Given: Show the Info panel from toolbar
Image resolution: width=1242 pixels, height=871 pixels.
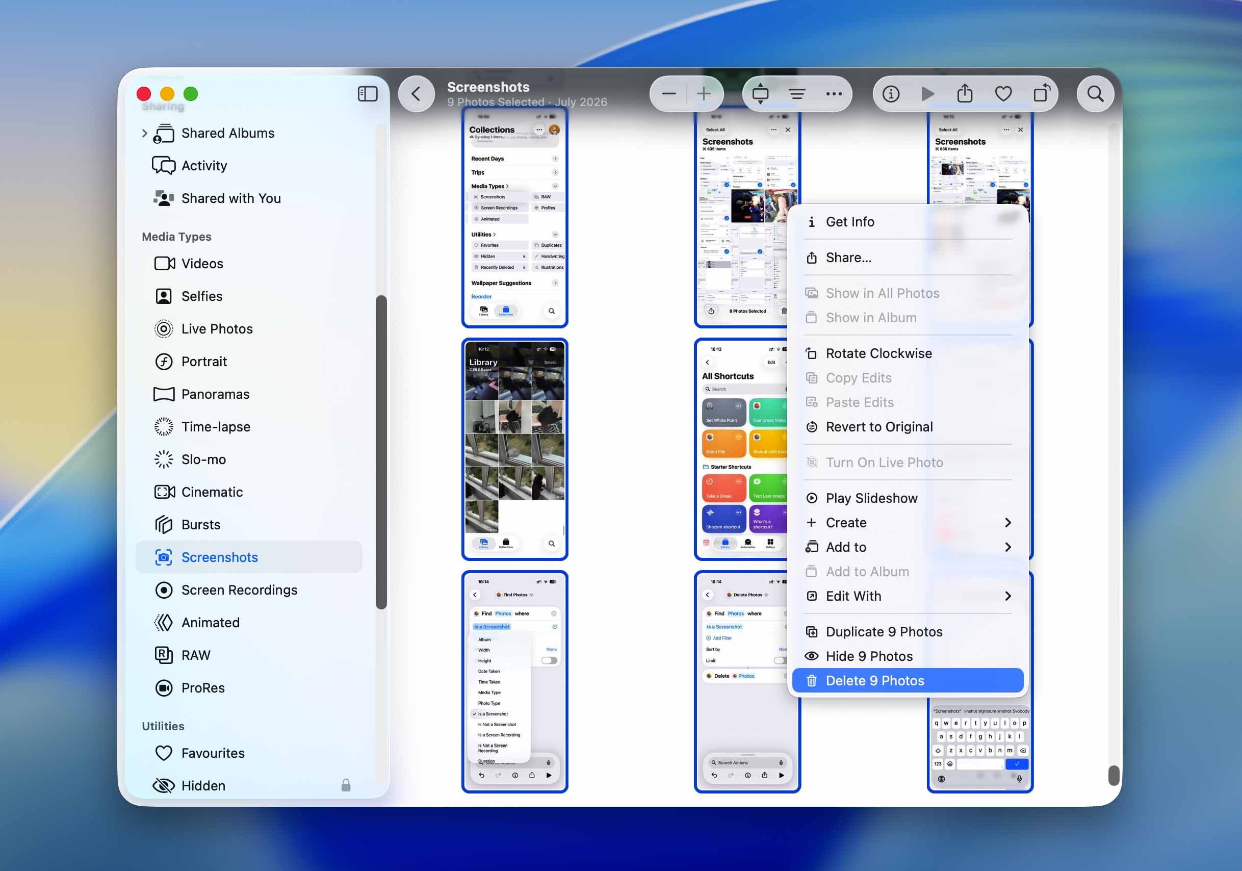Looking at the screenshot, I should (x=890, y=94).
